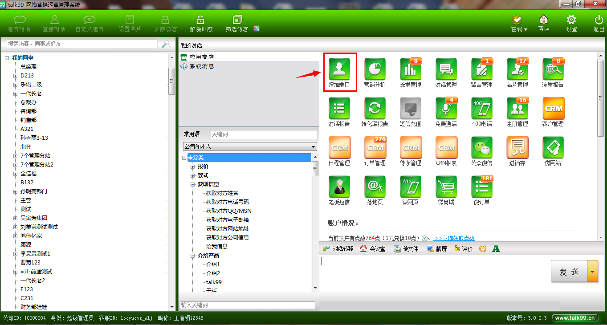Image resolution: width=607 pixels, height=325 pixels.
Task: Open the 微网站 icon
Action: coord(553,148)
